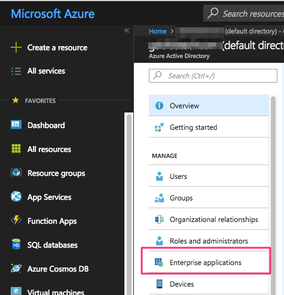Screen dimensions: 284x295
Task: Click the Groups people icon
Action: click(159, 198)
